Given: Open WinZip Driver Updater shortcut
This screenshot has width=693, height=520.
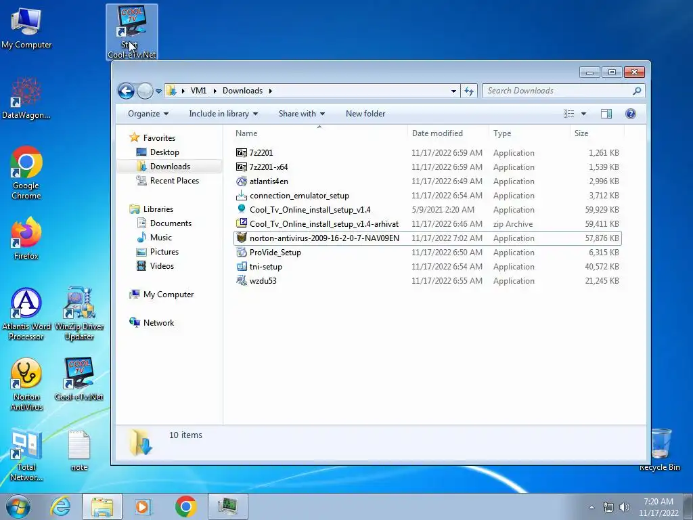Looking at the screenshot, I should (79, 313).
